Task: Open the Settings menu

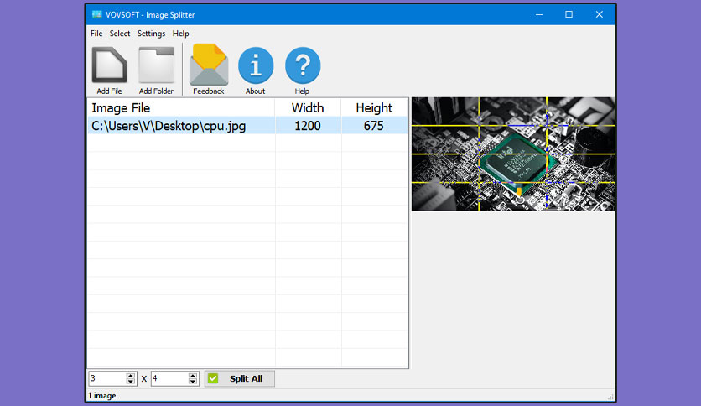Action: tap(151, 34)
